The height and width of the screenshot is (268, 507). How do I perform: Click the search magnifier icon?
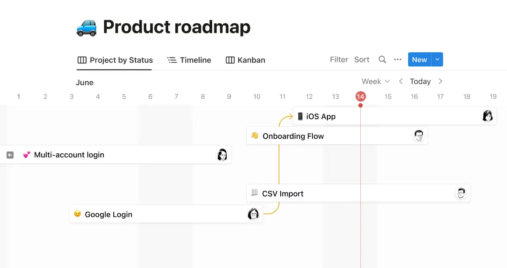[382, 60]
